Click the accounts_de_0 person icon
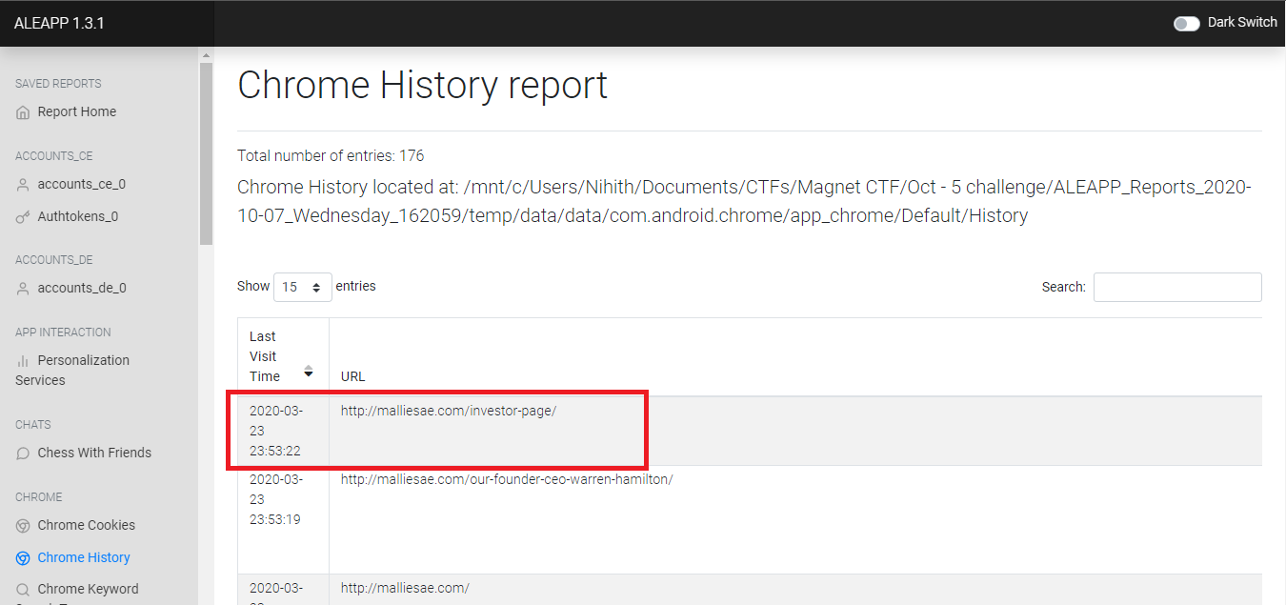The height and width of the screenshot is (605, 1286). click(23, 289)
